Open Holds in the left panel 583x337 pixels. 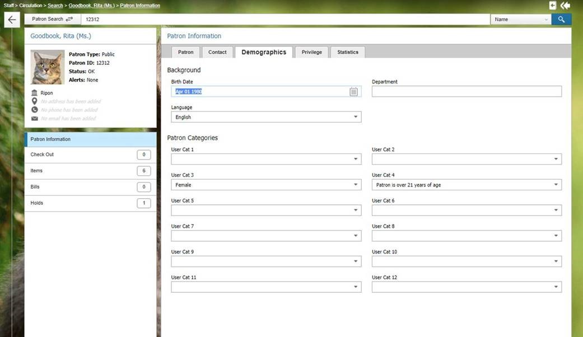[x=90, y=203]
